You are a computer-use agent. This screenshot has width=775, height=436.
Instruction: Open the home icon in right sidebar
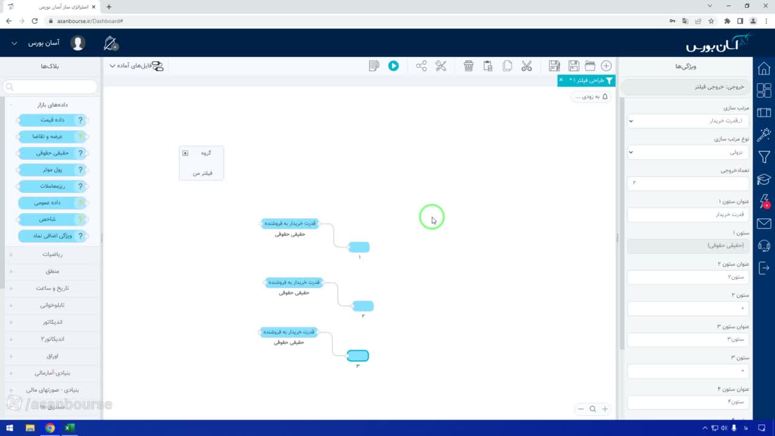[764, 68]
